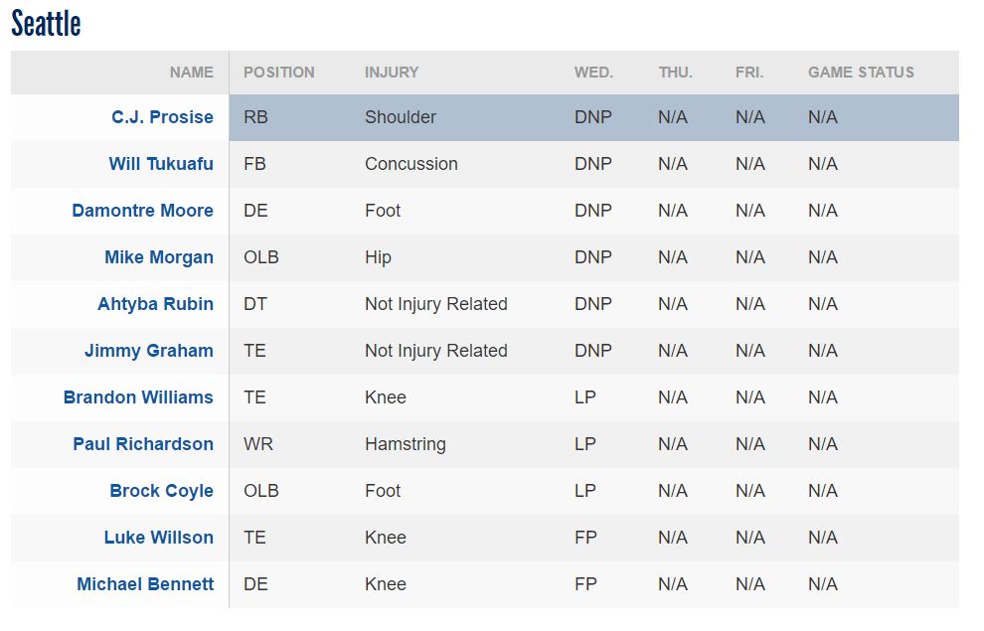Click the Seattle team heading
The height and width of the screenshot is (631, 984).
(46, 24)
